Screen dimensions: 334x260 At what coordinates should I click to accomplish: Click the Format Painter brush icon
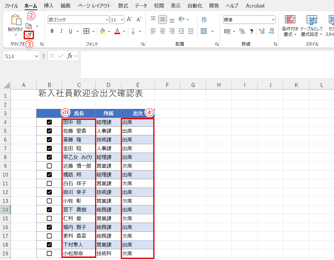pos(29,35)
